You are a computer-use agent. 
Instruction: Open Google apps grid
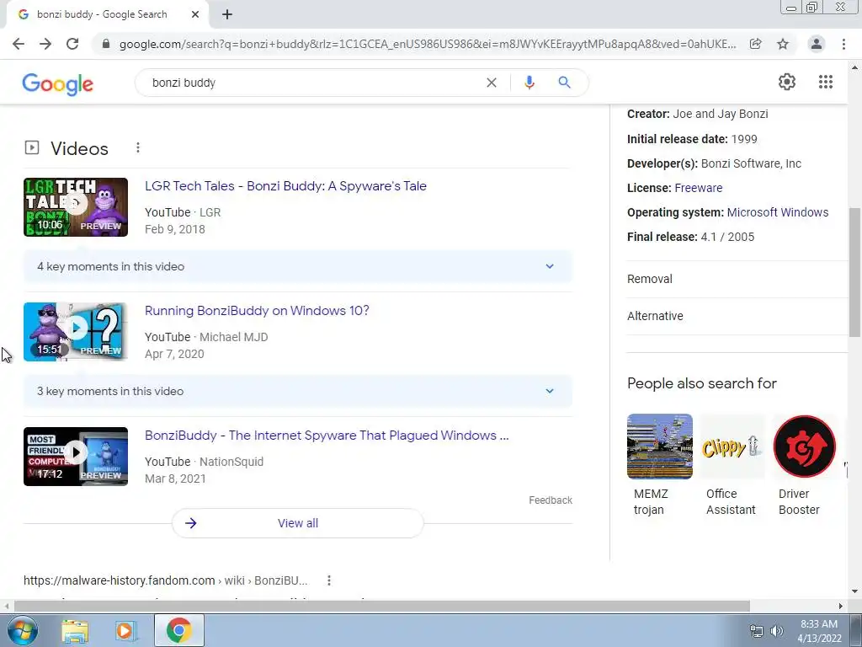pyautogui.click(x=826, y=82)
